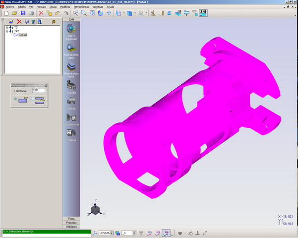Click the Calcular icon in CAM panel

click(x=72, y=86)
